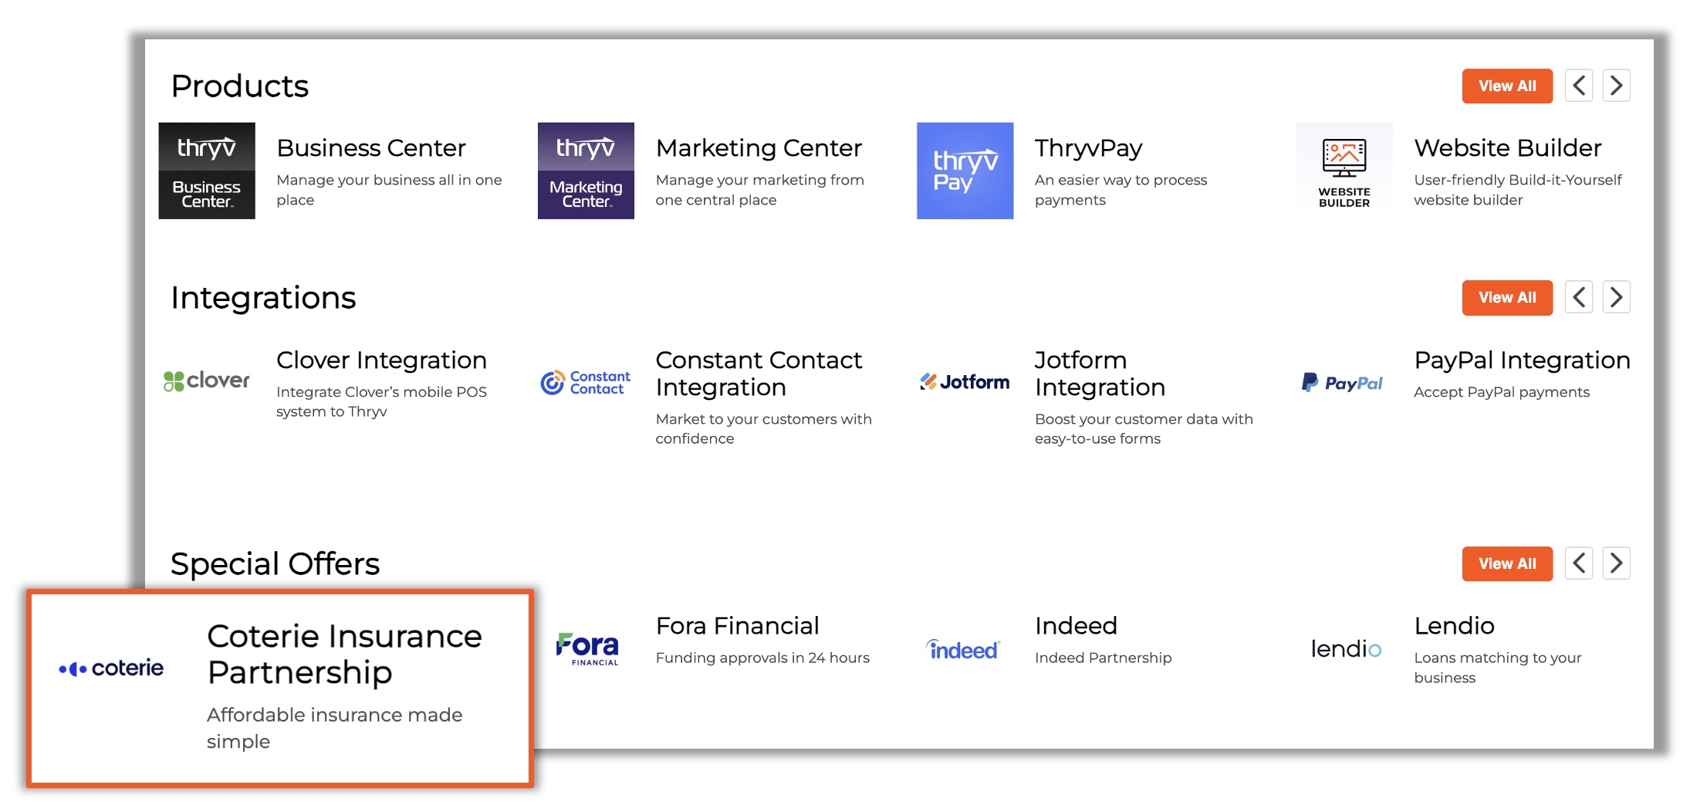Open the PayPal Integration title link
This screenshot has height=812, width=1707.
coord(1522,360)
